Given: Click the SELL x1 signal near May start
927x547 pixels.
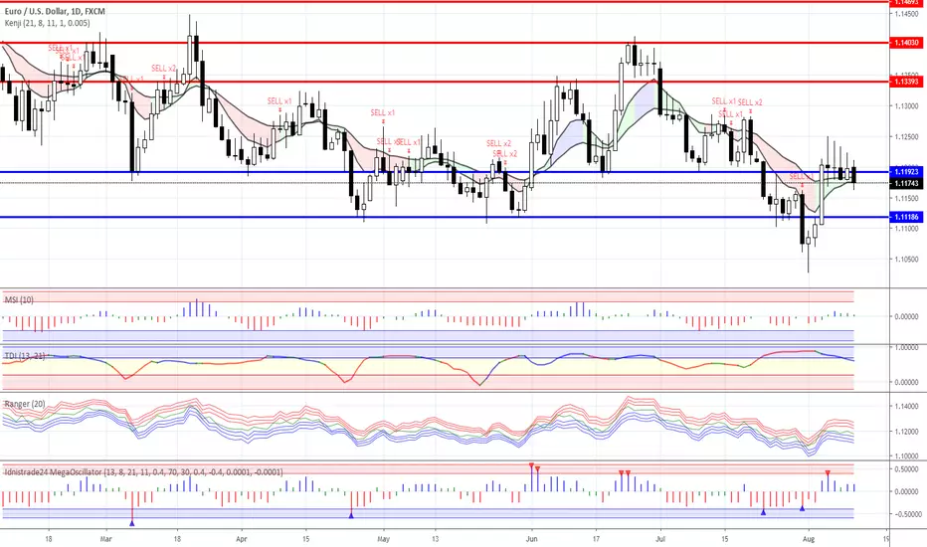Looking at the screenshot, I should point(383,112).
